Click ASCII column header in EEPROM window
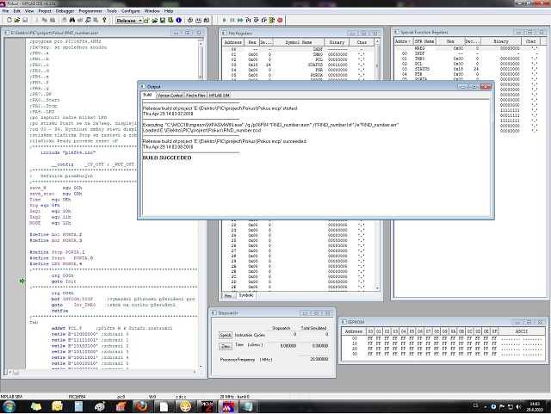This screenshot has height=414, width=551. pyautogui.click(x=522, y=331)
